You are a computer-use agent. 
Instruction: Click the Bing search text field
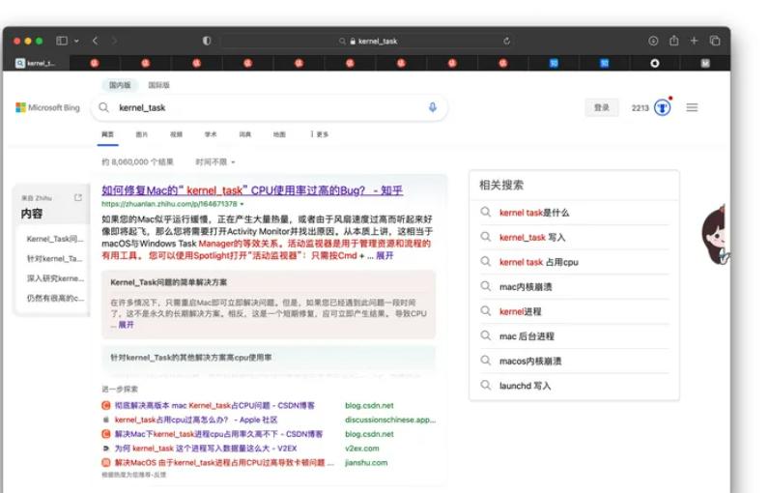click(270, 107)
